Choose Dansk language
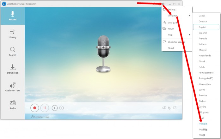221x139 pixels. 202,16
